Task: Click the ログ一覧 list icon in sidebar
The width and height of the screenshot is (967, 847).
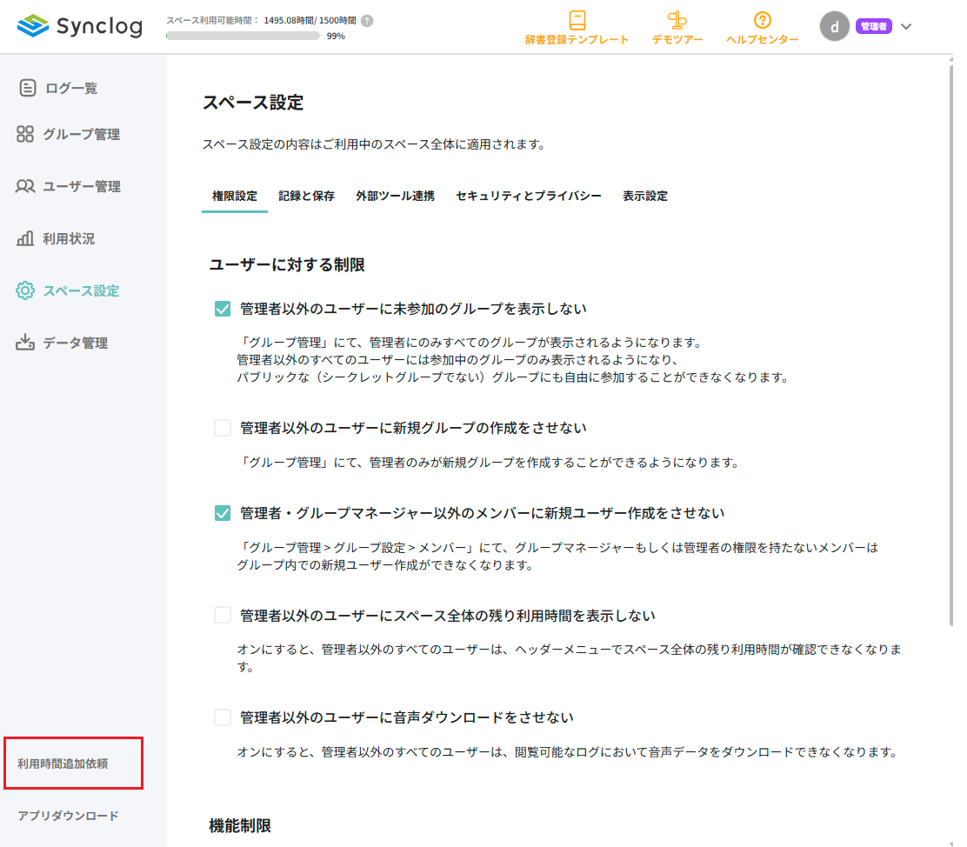Action: 27,88
